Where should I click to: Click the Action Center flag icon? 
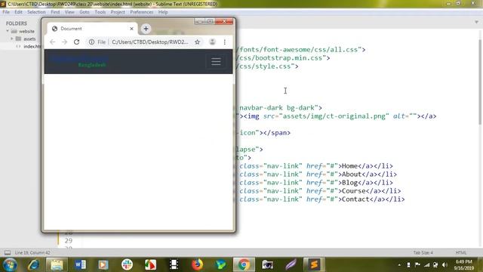tap(417, 265)
